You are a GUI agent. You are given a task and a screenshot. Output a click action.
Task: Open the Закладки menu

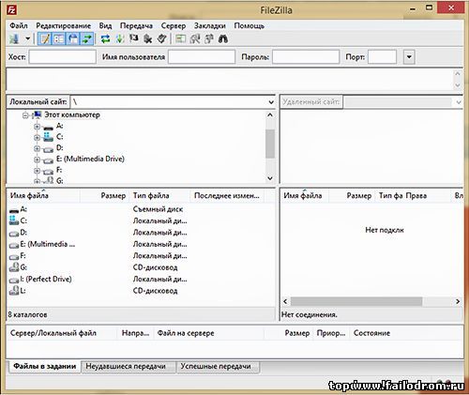pyautogui.click(x=210, y=25)
